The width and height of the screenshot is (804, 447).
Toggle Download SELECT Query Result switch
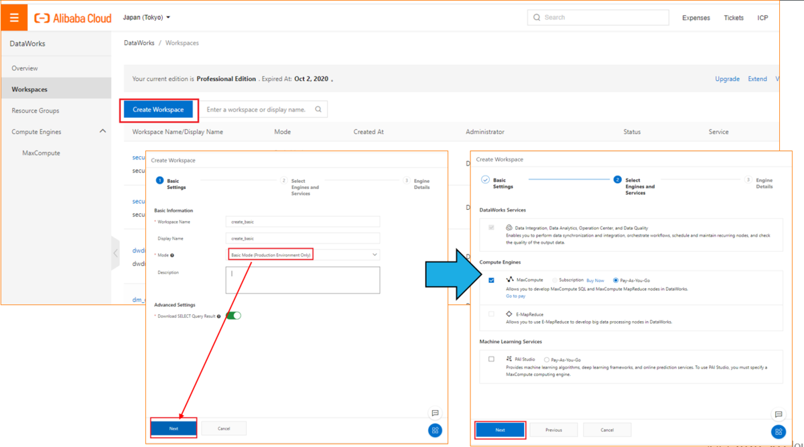[233, 316]
